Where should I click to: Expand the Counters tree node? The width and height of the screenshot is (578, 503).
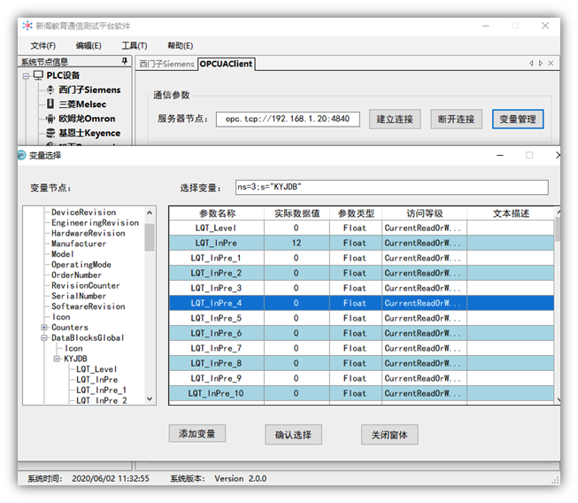[x=44, y=327]
